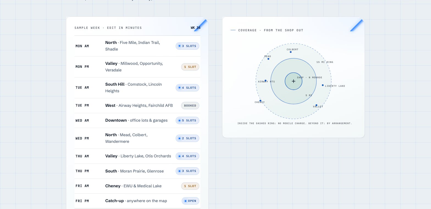Click the Open badge for Fri PM
The height and width of the screenshot is (209, 431).
[x=190, y=201]
